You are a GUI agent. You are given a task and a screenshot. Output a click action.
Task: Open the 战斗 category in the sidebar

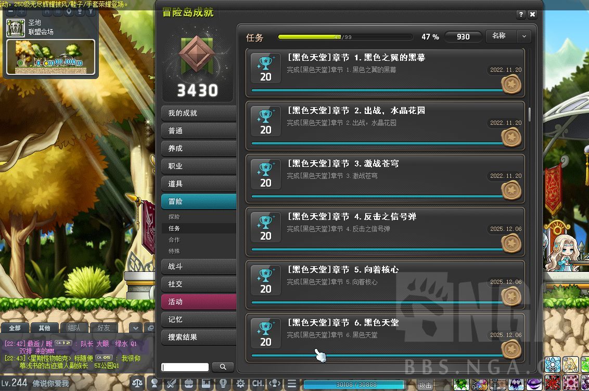[198, 266]
